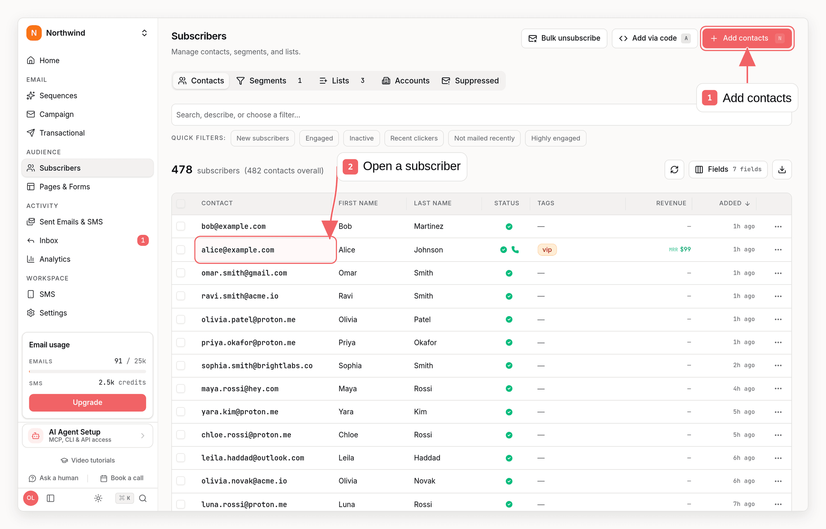Toggle the select-all header checkbox

pyautogui.click(x=181, y=203)
